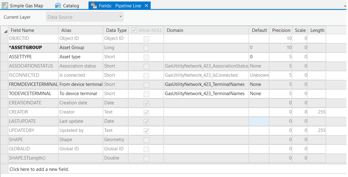
Task: Close the Fields: Pipeline Line tab
Action: 146,6
